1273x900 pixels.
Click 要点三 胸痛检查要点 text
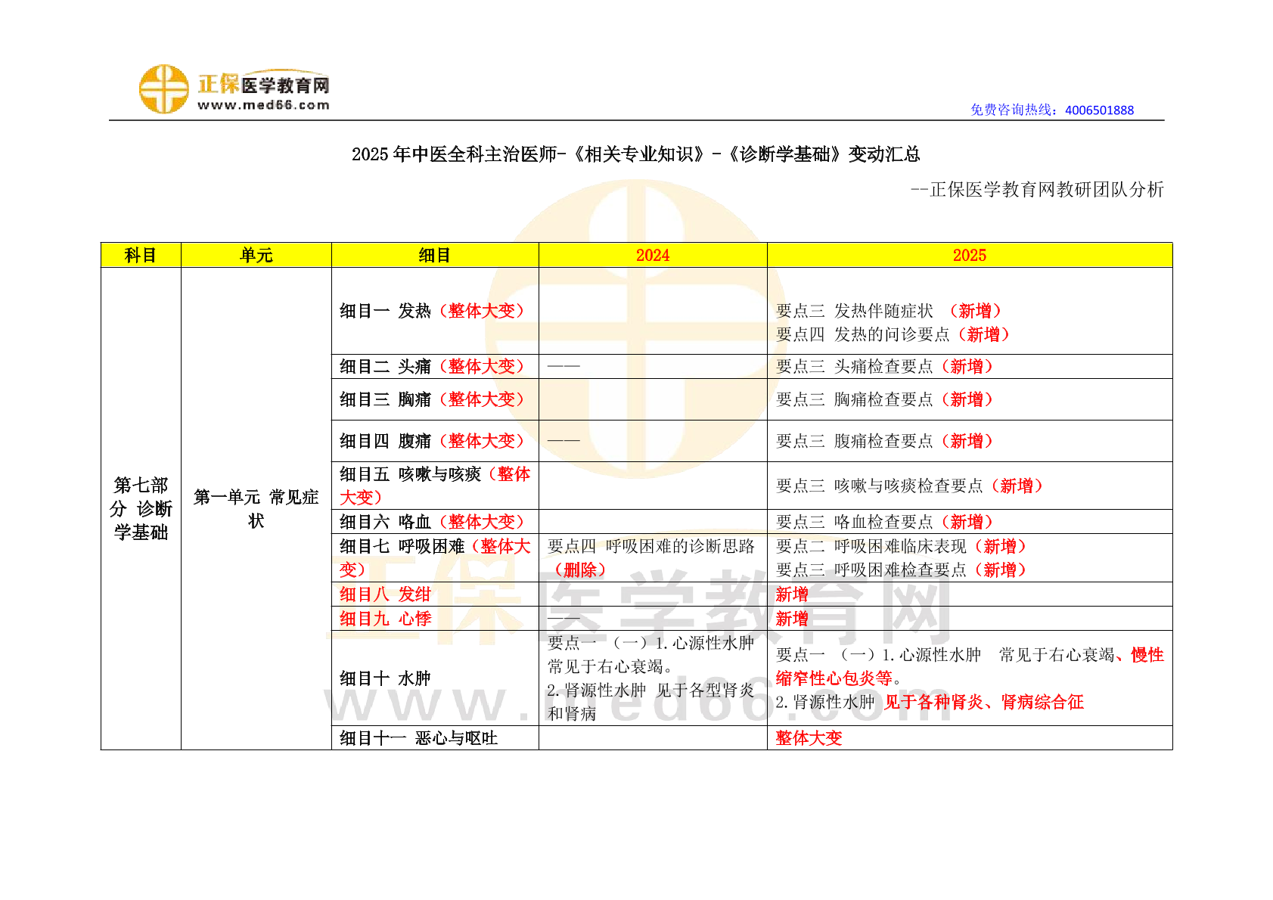coord(884,399)
